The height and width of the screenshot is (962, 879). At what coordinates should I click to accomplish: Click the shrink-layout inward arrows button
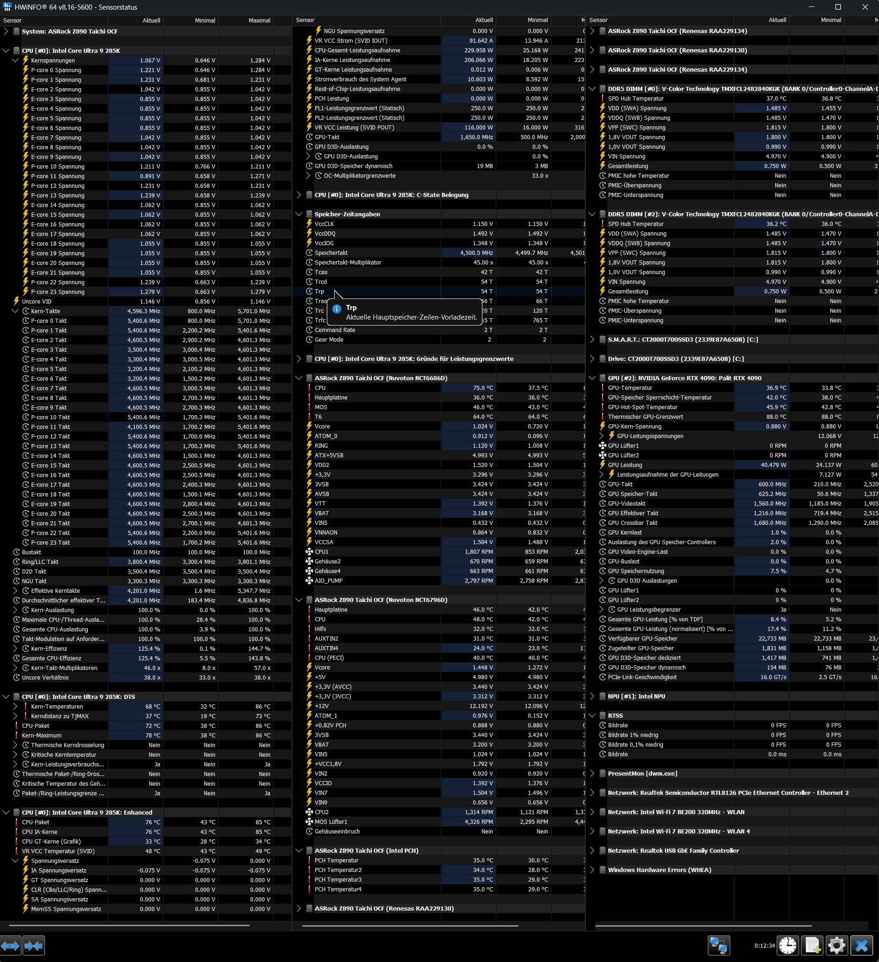tap(34, 945)
